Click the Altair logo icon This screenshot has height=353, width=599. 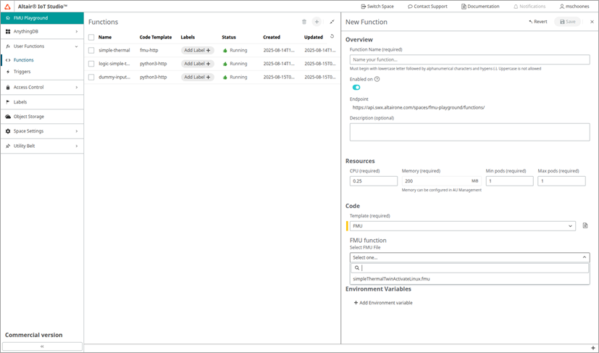point(7,7)
